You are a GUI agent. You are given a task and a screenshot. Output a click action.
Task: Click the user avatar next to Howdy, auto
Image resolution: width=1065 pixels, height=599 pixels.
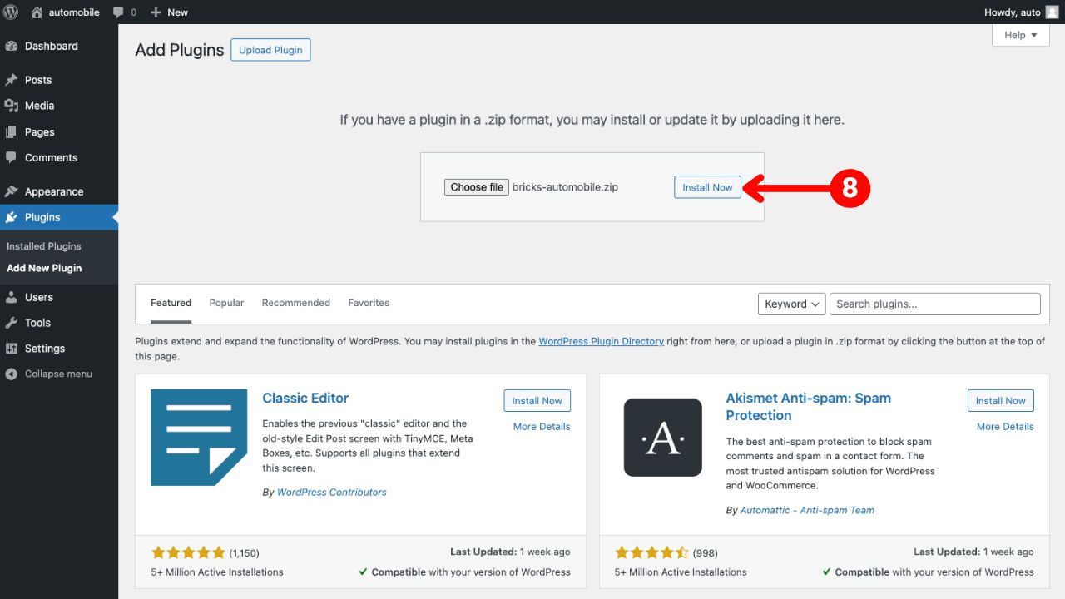pyautogui.click(x=1052, y=12)
